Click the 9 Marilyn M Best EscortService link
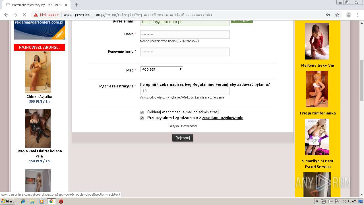Screen dimensions: 364x205 pyautogui.click(x=317, y=164)
